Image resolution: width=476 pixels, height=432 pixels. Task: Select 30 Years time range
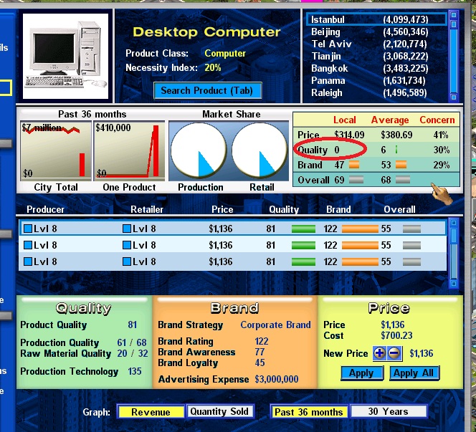coord(389,411)
